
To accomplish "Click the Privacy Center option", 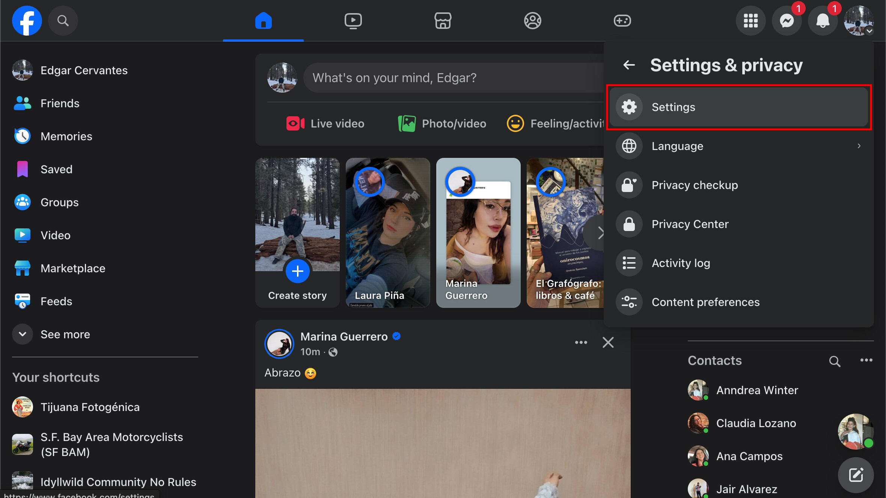I will pos(690,224).
